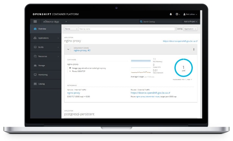
Task: Click the Builds sidebar icon
Action: point(35,47)
